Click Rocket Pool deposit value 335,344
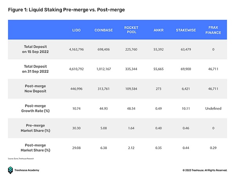235x180 pixels. (x=131, y=69)
